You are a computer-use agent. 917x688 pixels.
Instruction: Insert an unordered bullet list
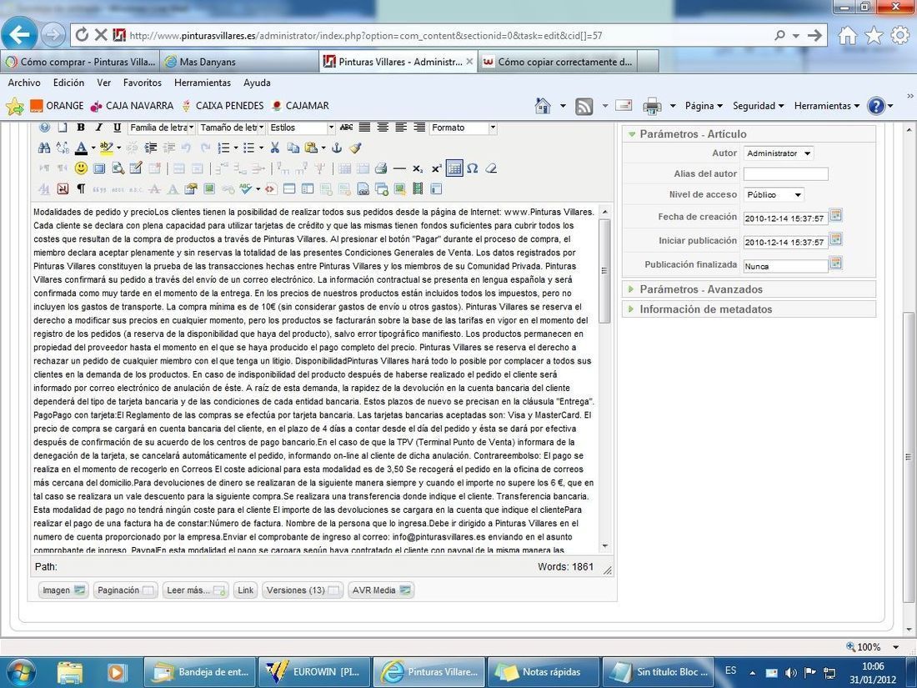click(x=248, y=148)
